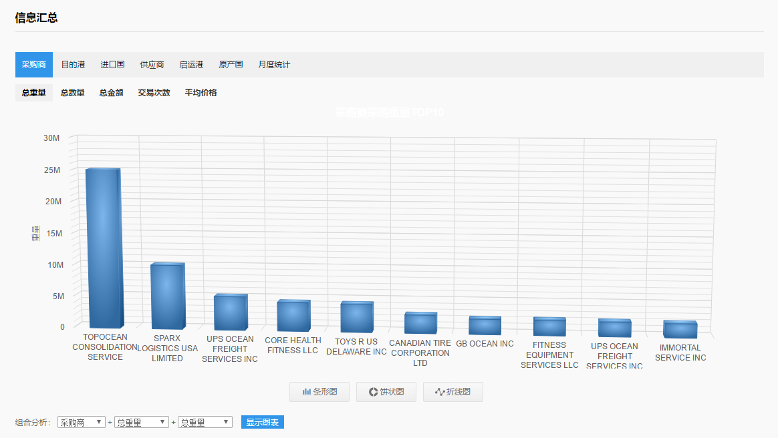Image resolution: width=778 pixels, height=438 pixels.
Task: Click the 条形图 bar chart button
Action: [x=319, y=392]
